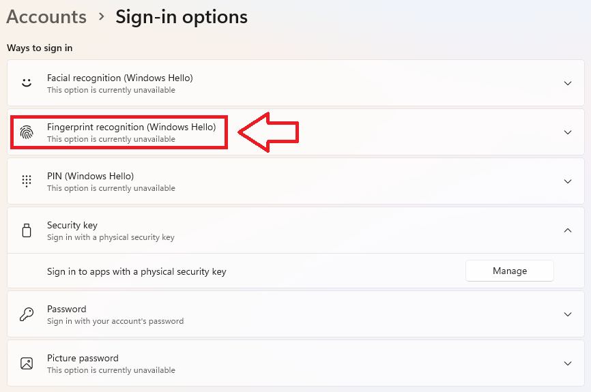Click the Password key icon
This screenshot has height=392, width=591.
point(27,314)
